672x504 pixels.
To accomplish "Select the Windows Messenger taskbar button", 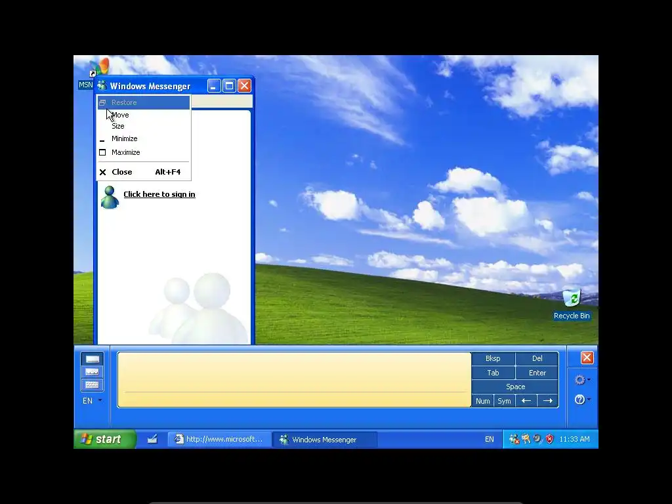I will [324, 439].
